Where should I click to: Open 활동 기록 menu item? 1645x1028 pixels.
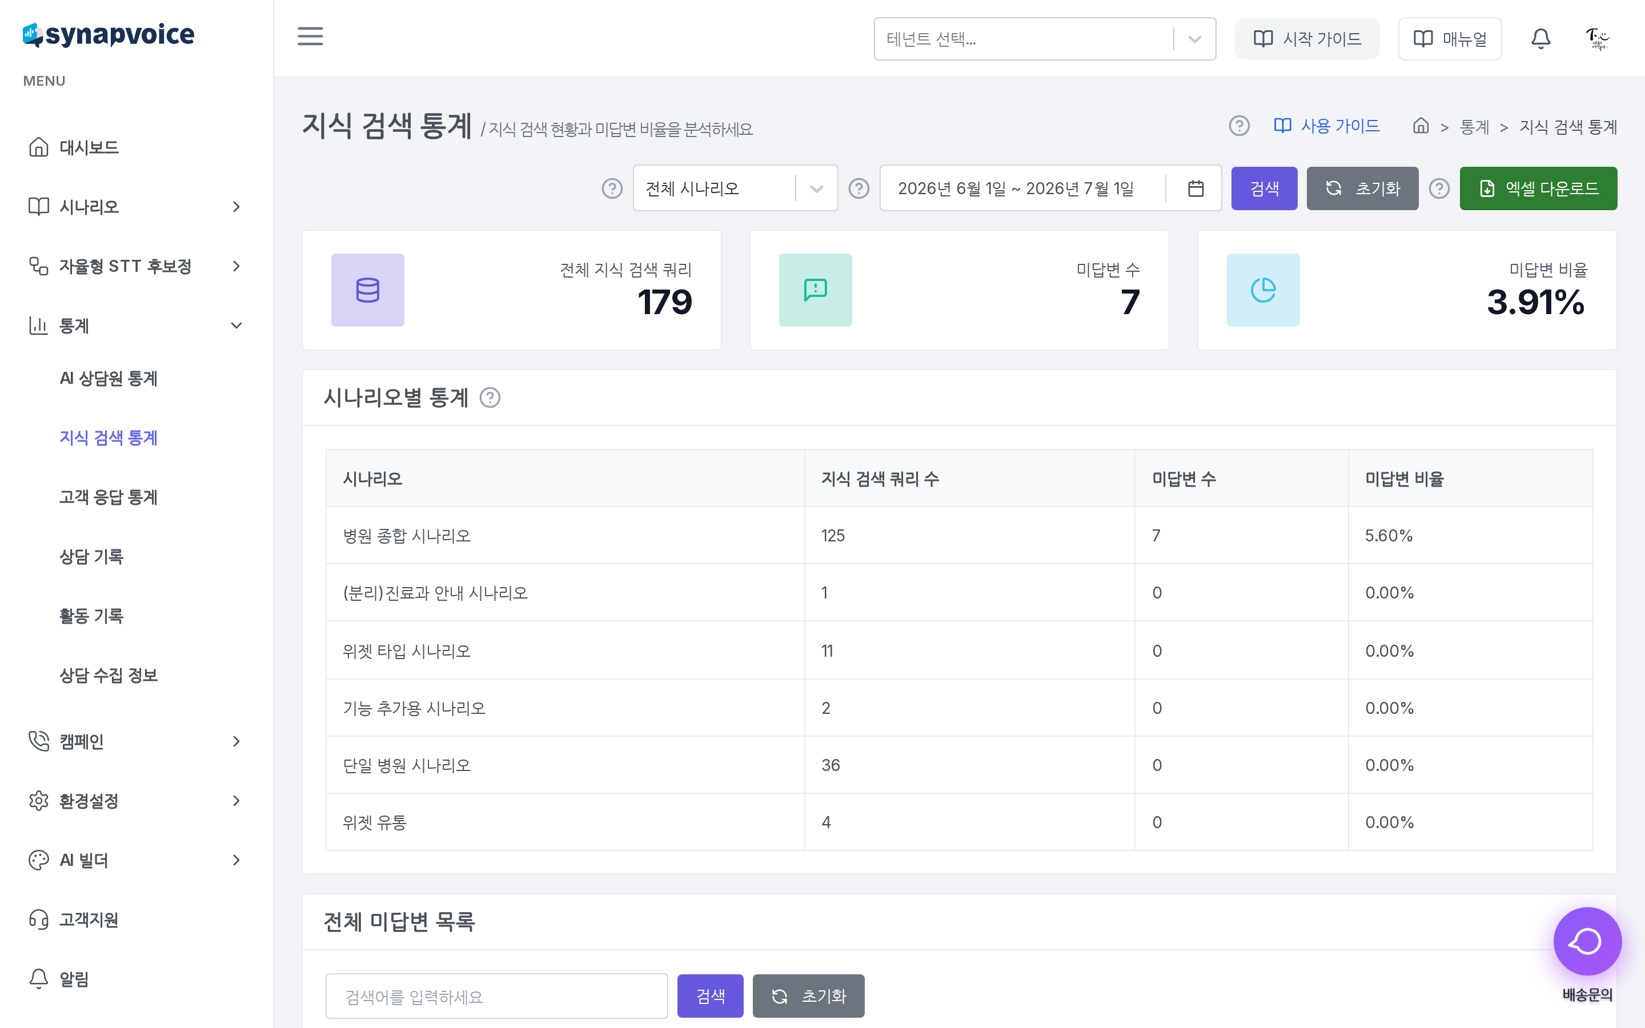(92, 616)
